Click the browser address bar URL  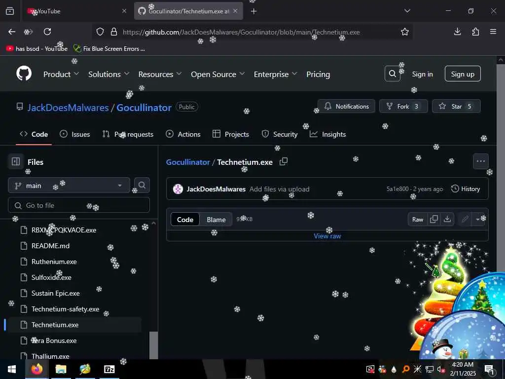241,32
